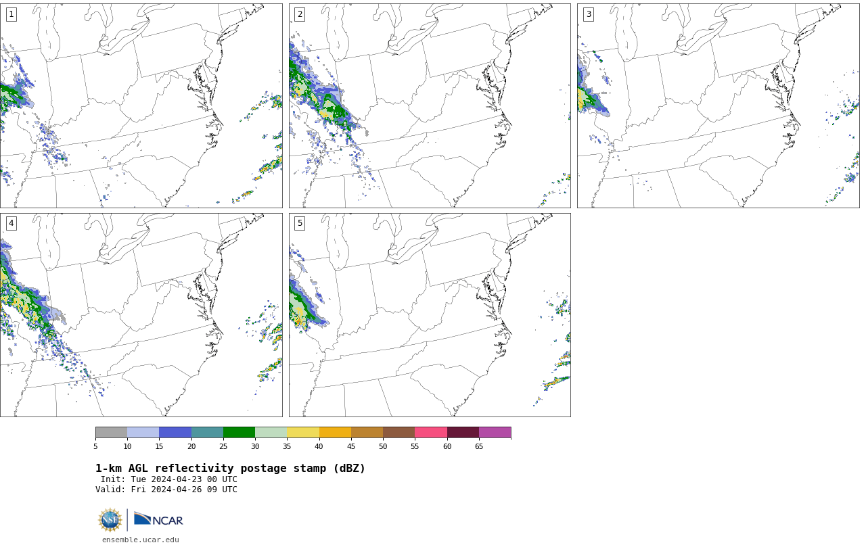Open ensemble member 5 reflectivity map
The image size is (866, 547).
click(x=430, y=315)
